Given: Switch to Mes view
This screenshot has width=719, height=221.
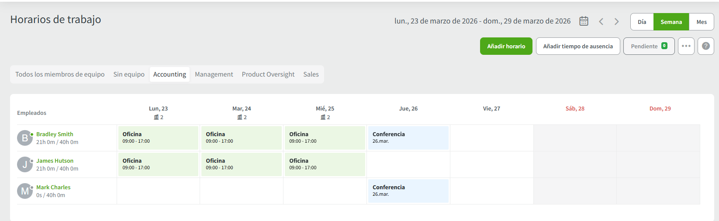Looking at the screenshot, I should (702, 22).
